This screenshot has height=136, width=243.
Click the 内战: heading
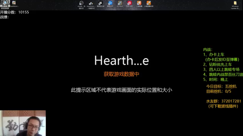coord(208,50)
